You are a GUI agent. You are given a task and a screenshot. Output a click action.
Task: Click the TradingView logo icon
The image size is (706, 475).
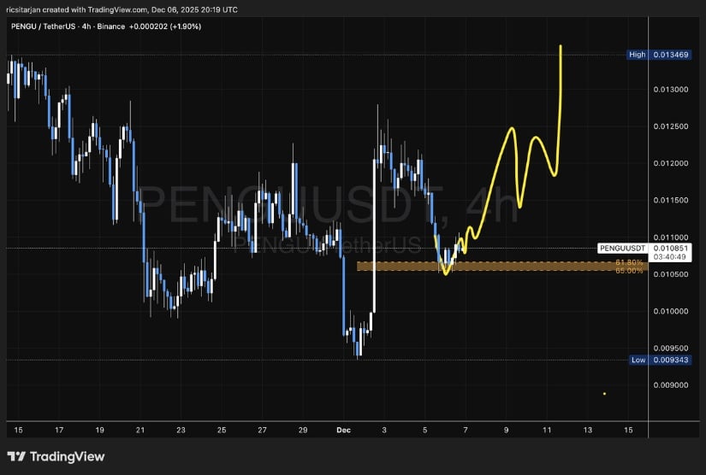(x=15, y=457)
